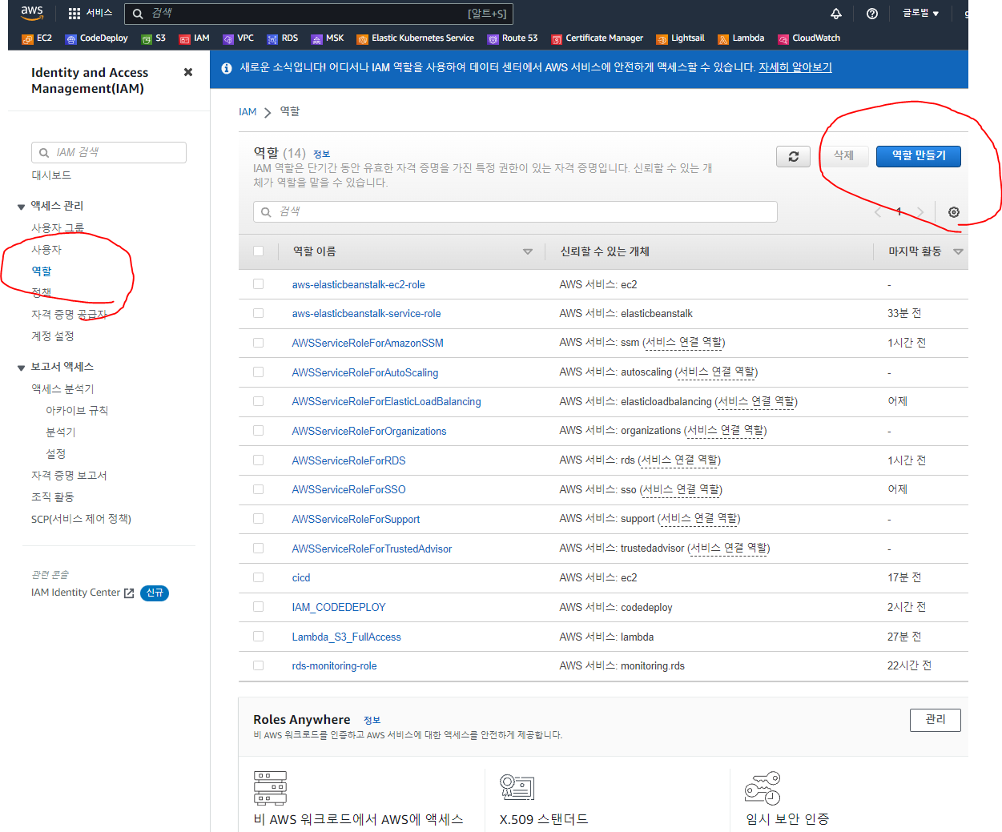Open the rds-monitoring-role link

[334, 665]
